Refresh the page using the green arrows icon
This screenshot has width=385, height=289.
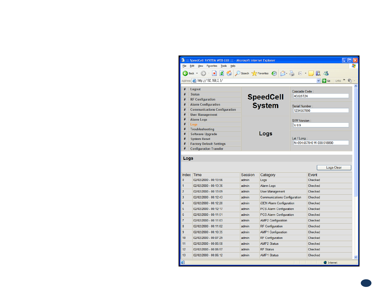(x=222, y=73)
